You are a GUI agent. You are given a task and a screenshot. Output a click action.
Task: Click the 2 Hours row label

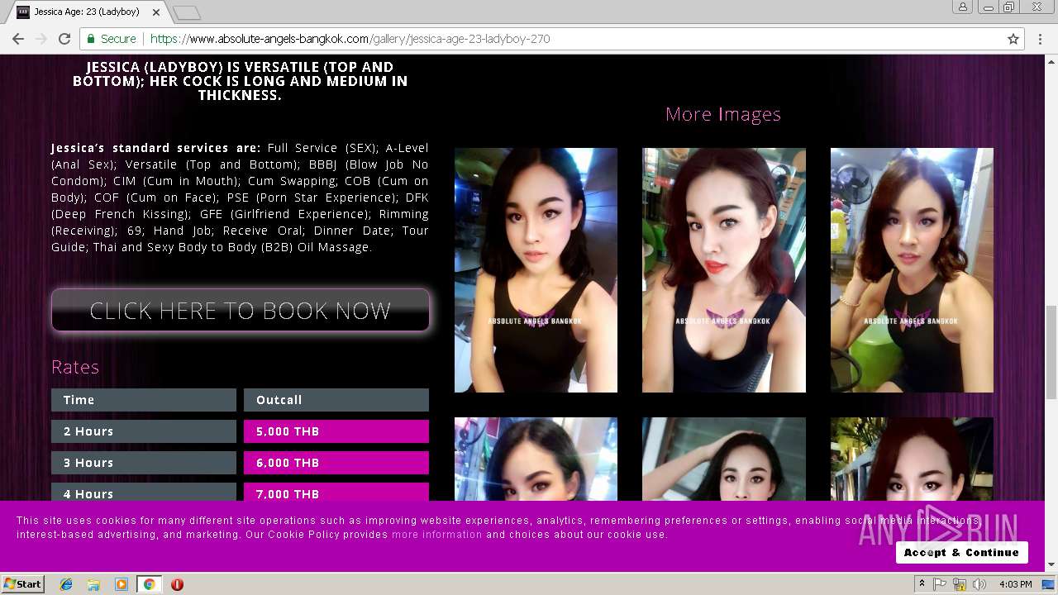pyautogui.click(x=144, y=431)
